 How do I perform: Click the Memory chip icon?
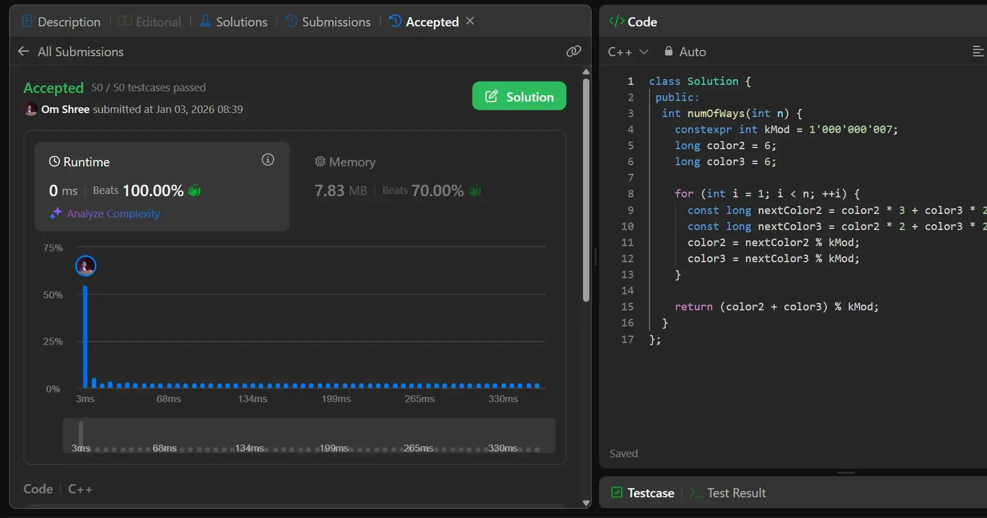320,161
